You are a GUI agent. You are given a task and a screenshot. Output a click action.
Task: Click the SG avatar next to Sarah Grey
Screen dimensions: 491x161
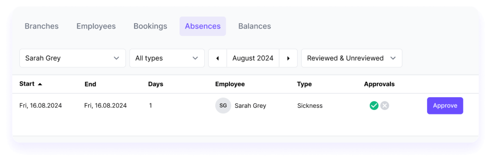[x=223, y=105]
